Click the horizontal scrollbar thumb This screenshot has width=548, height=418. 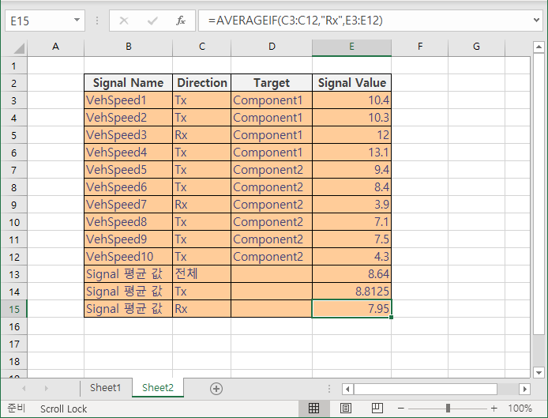pyautogui.click(x=426, y=389)
